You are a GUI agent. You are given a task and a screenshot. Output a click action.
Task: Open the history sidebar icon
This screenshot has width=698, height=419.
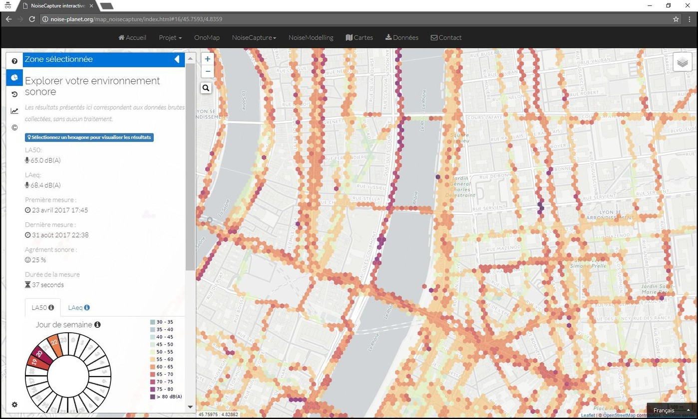pos(14,94)
